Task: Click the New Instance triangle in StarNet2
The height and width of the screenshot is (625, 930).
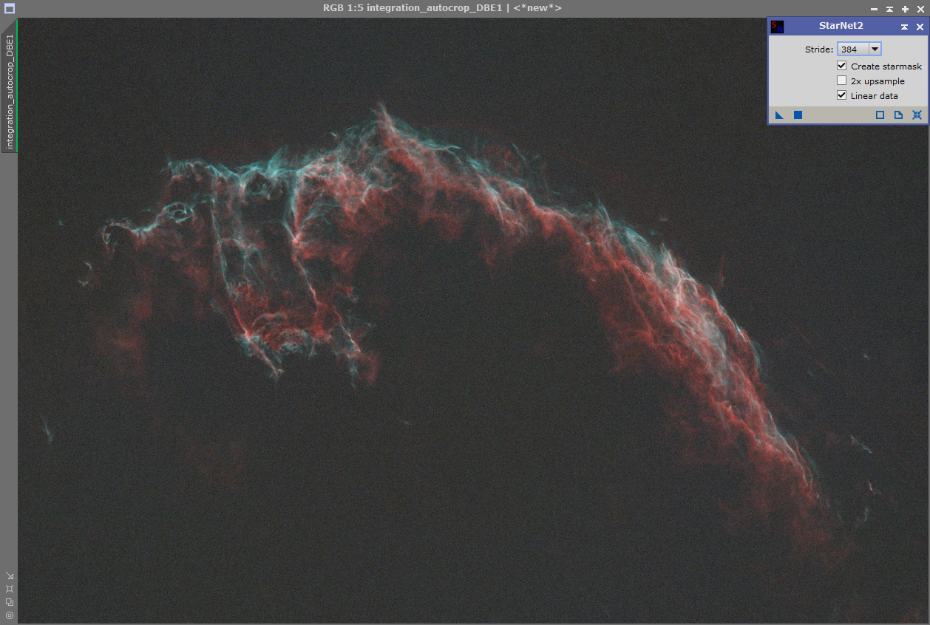Action: coord(779,115)
